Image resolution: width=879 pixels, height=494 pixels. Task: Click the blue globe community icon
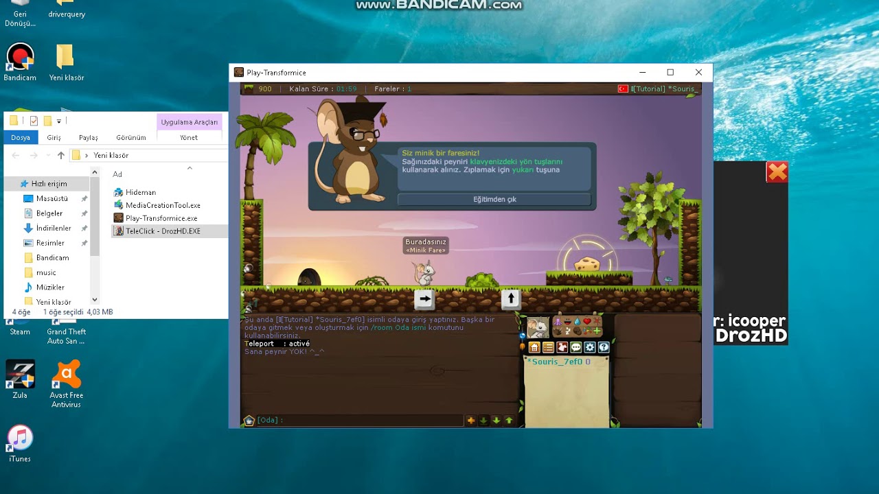coord(523,336)
